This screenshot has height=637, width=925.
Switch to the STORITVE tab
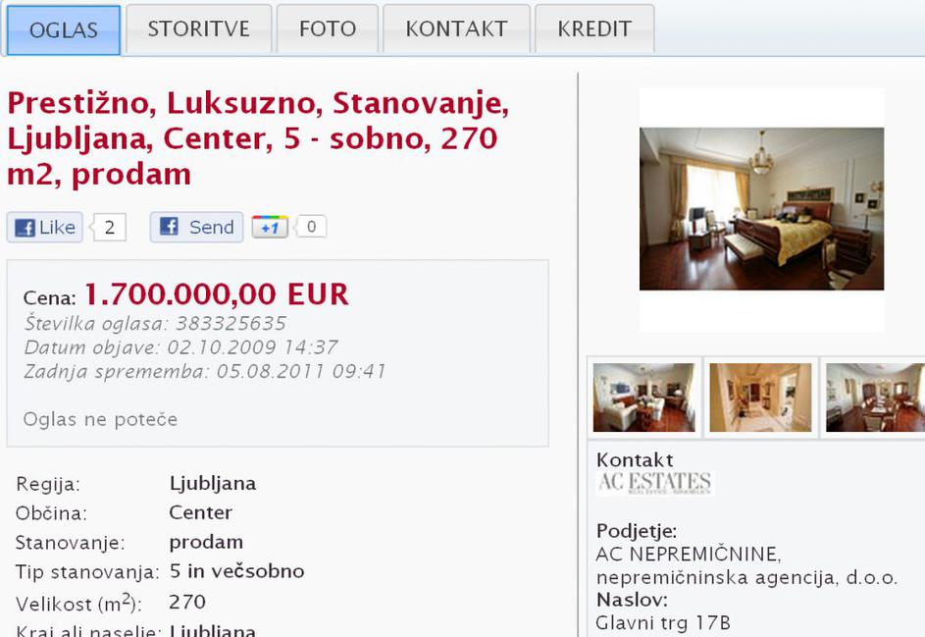(199, 28)
